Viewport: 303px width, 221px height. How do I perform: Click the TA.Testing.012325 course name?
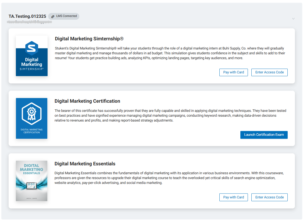(x=27, y=16)
